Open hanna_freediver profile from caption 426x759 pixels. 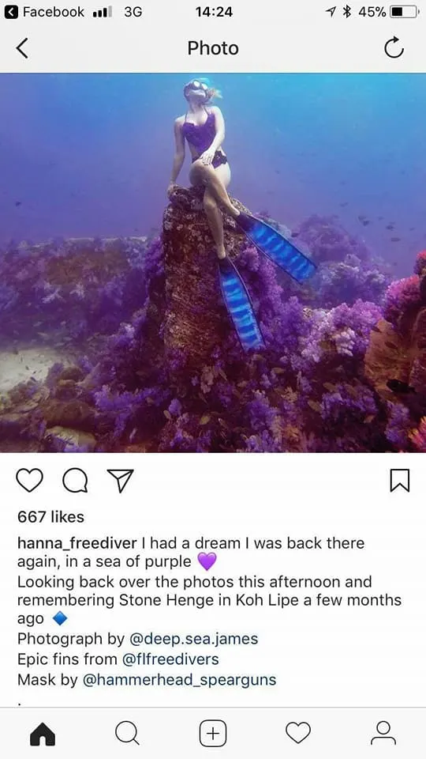[77, 543]
